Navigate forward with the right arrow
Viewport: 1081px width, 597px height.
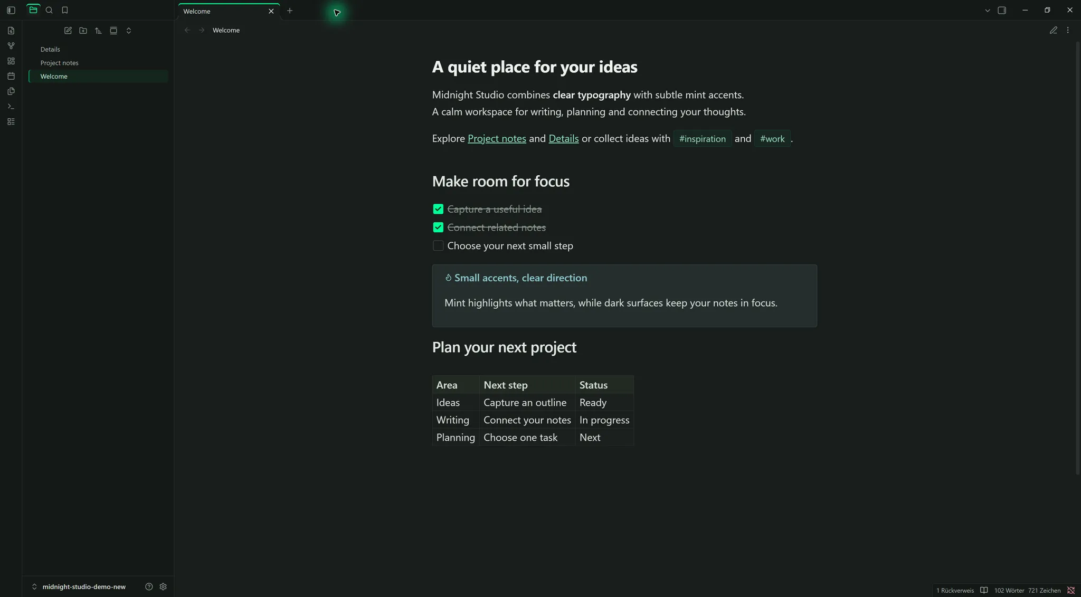tap(202, 30)
